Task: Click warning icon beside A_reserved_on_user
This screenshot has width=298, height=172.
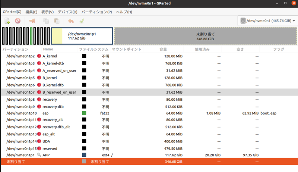Action: coord(39,71)
